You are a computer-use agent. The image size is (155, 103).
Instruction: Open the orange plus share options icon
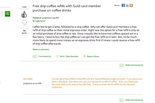(x=131, y=5)
